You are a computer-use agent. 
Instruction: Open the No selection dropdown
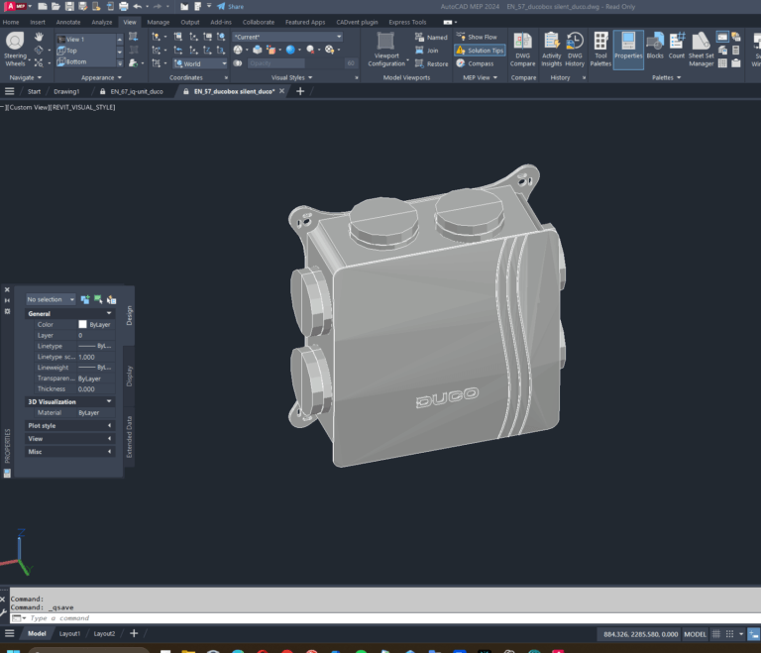click(51, 299)
